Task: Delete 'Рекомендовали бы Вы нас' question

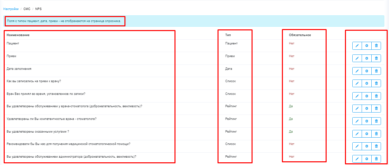Action: pos(376,146)
